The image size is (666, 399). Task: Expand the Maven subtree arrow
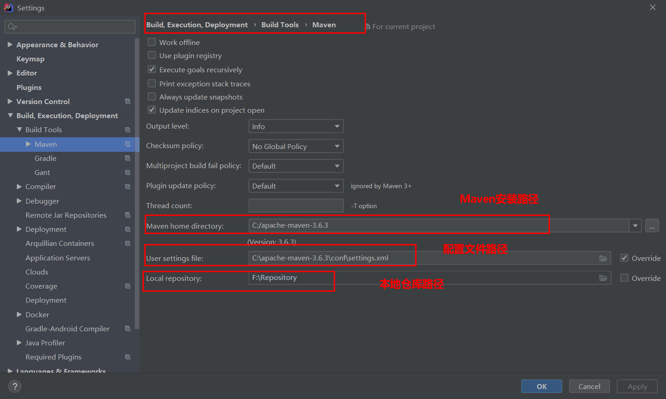[28, 144]
